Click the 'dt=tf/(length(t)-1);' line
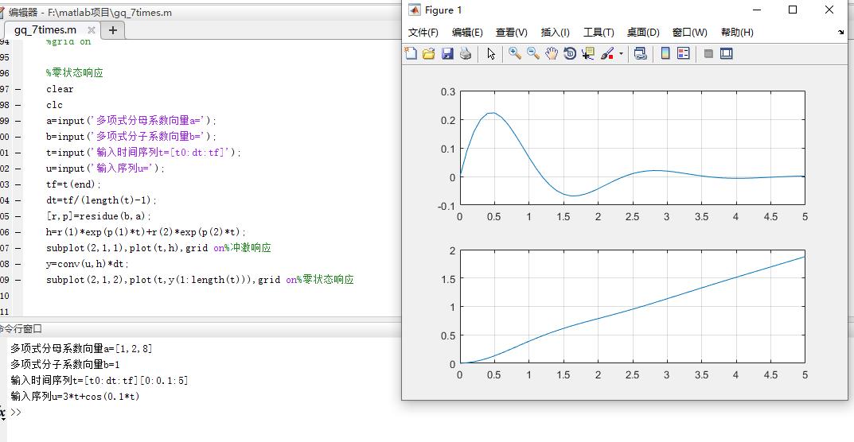 102,200
